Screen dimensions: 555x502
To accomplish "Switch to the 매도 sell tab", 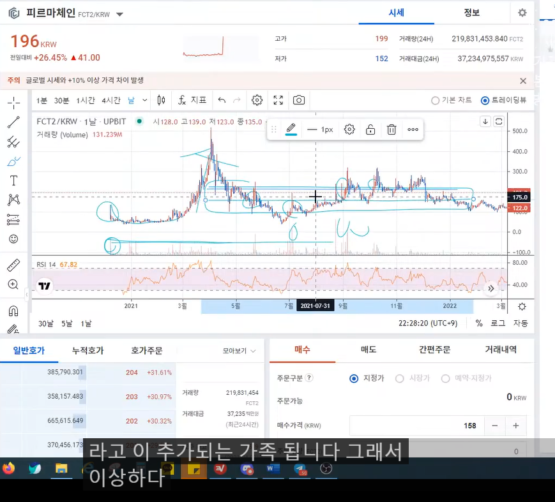I will [x=369, y=350].
